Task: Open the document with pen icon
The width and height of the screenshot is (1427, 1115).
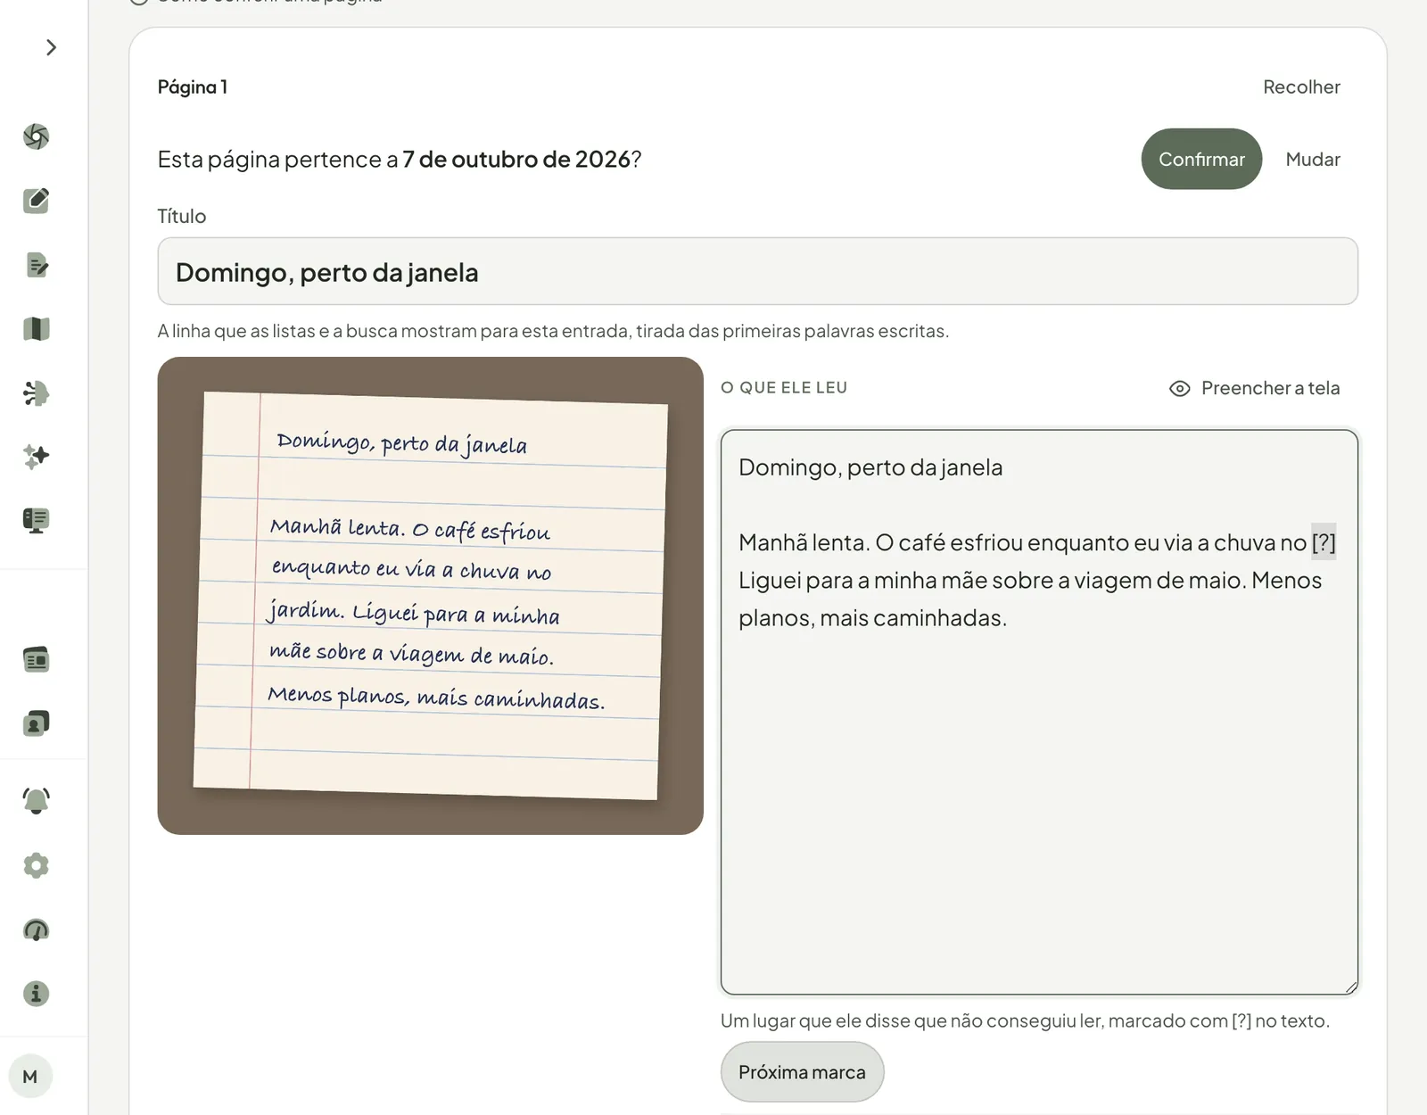Action: (x=36, y=265)
